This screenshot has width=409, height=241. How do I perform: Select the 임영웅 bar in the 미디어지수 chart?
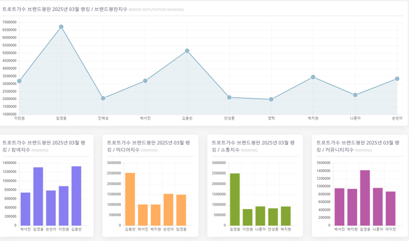[181, 210]
